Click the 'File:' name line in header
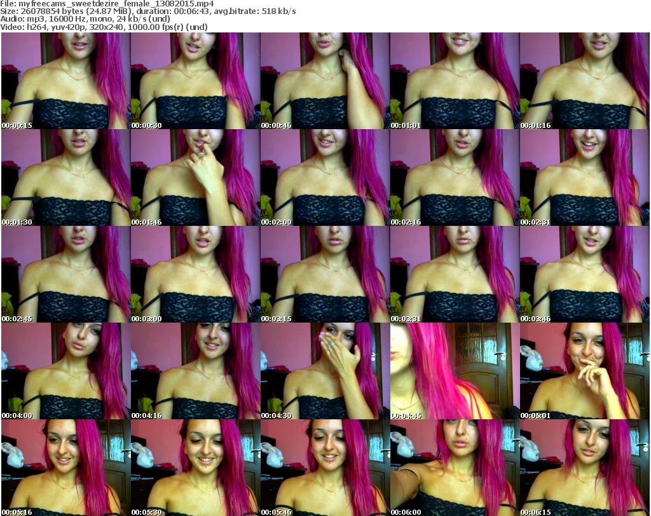651x516 pixels. pyautogui.click(x=107, y=4)
